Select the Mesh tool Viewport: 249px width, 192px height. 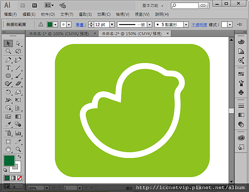pos(8,117)
